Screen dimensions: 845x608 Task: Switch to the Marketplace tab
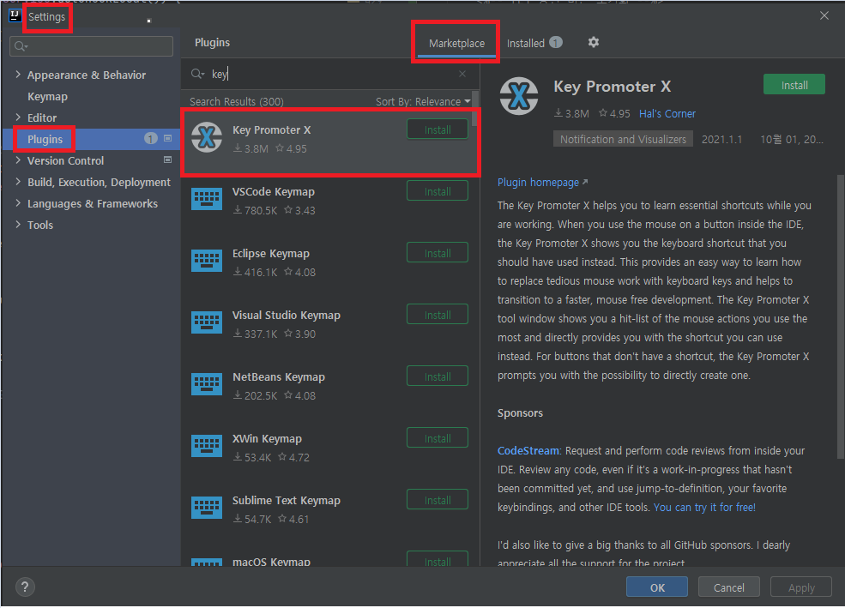pyautogui.click(x=456, y=43)
